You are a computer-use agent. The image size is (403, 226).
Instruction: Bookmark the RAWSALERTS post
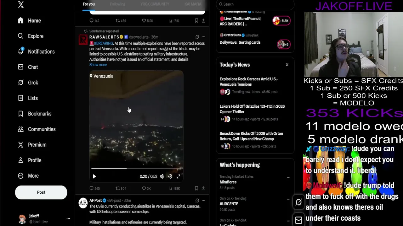coord(196,188)
